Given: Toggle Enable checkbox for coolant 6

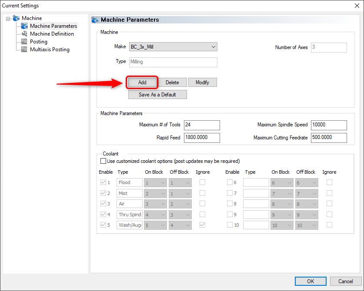Looking at the screenshot, I should tap(230, 182).
